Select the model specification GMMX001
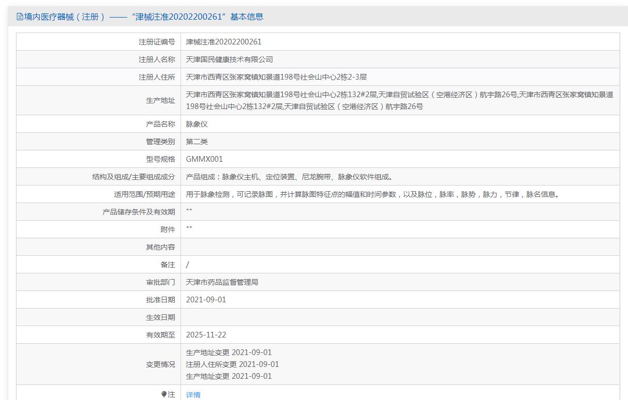The image size is (628, 400). click(204, 159)
